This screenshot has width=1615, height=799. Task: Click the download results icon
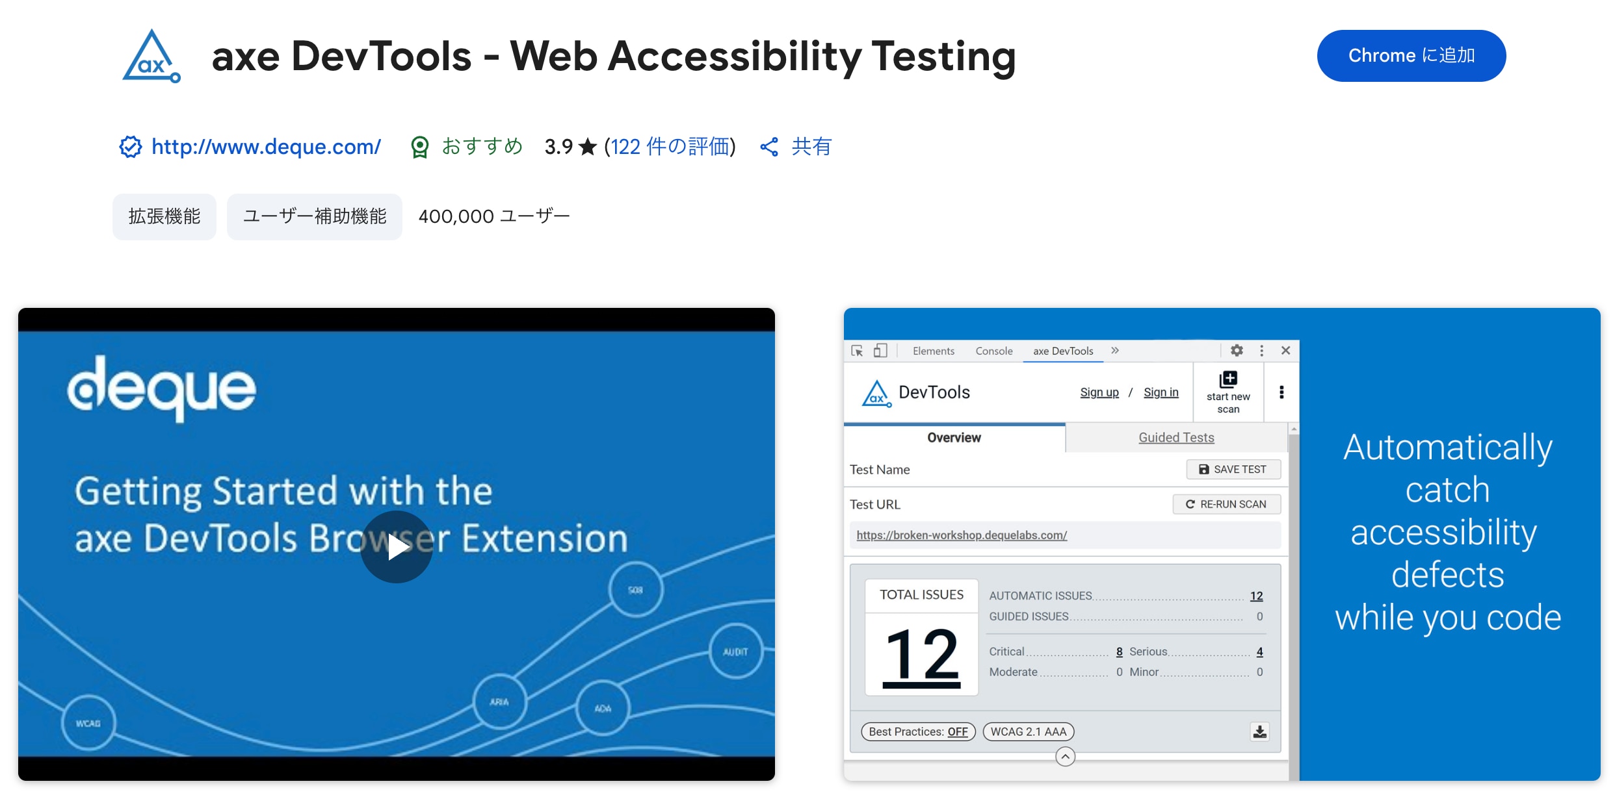pos(1259,732)
